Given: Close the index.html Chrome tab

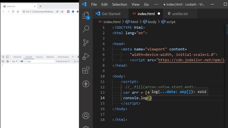Looking at the screenshot, I should click(x=35, y=6).
